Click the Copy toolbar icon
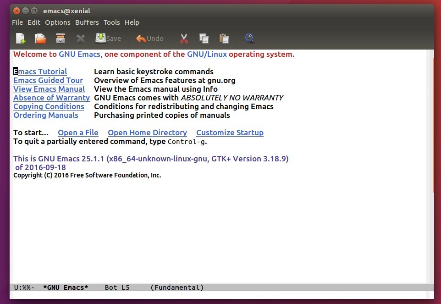Screen dimensions: 441x304 point(204,38)
